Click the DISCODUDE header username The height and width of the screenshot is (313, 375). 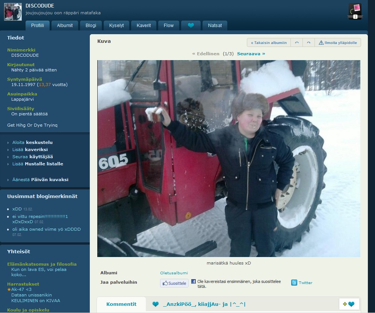tap(40, 6)
